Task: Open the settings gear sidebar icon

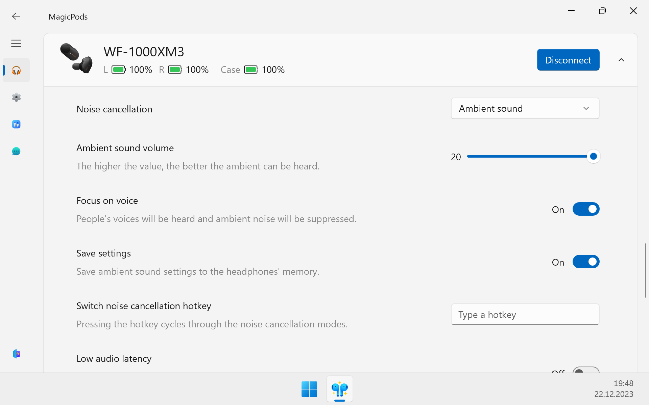Action: [16, 97]
